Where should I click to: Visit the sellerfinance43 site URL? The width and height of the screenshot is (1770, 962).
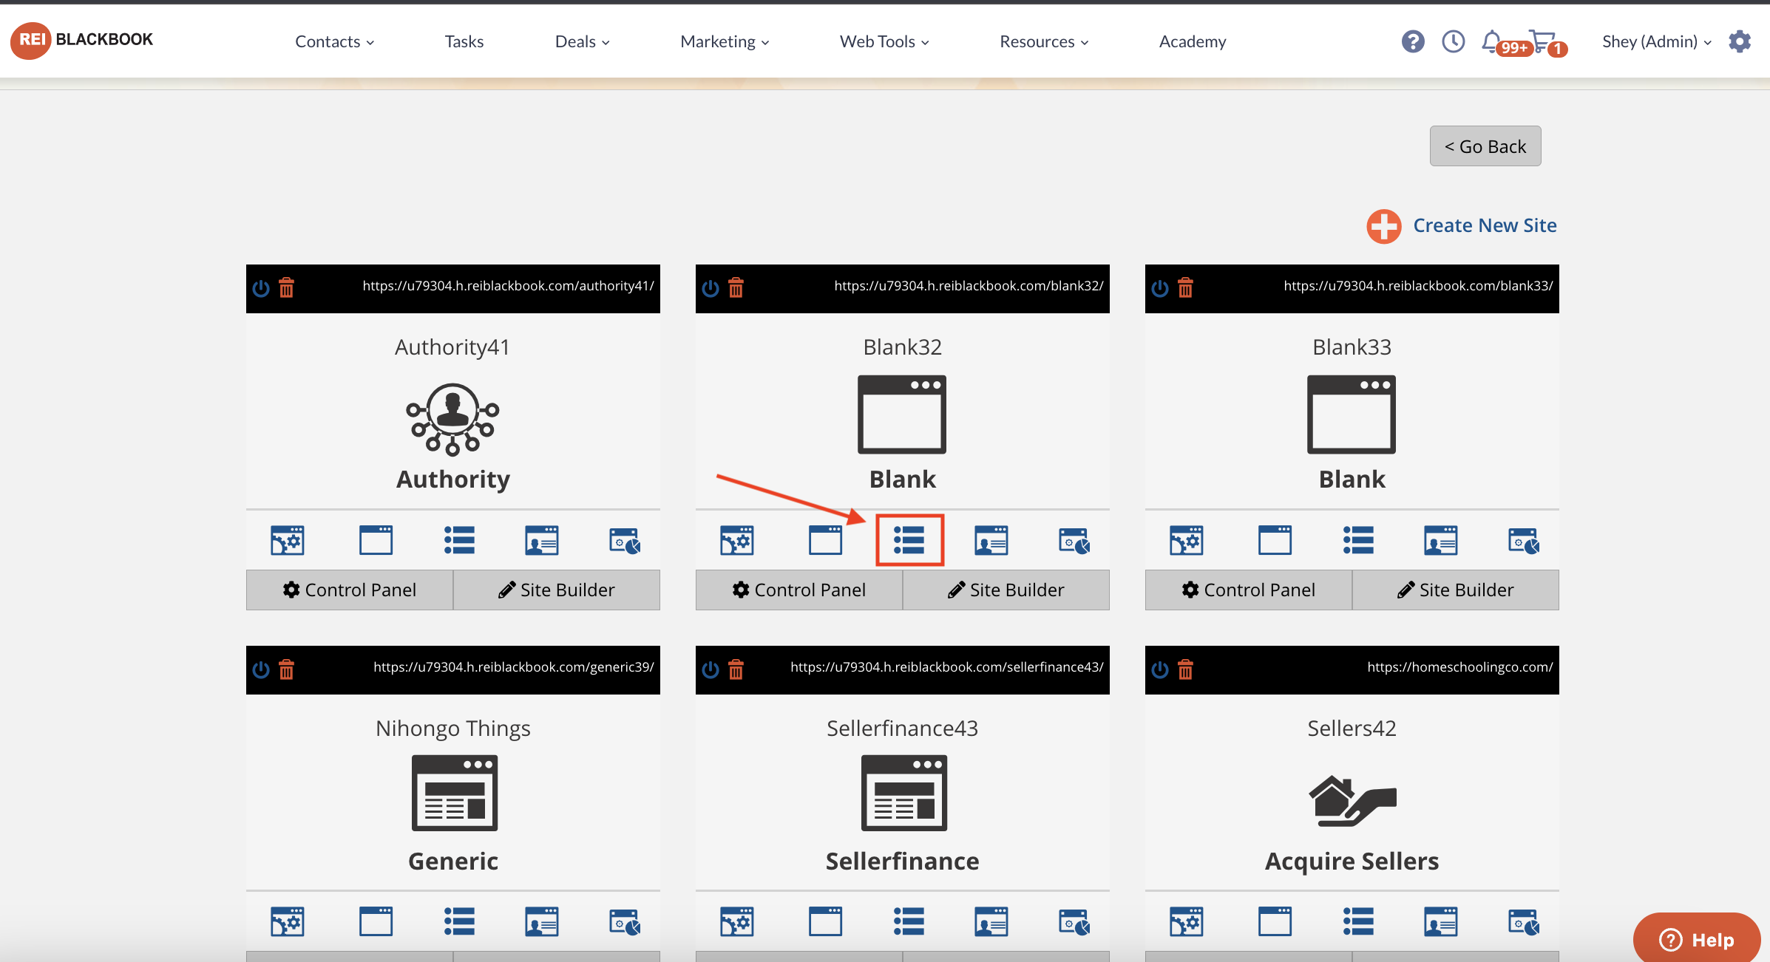946,667
